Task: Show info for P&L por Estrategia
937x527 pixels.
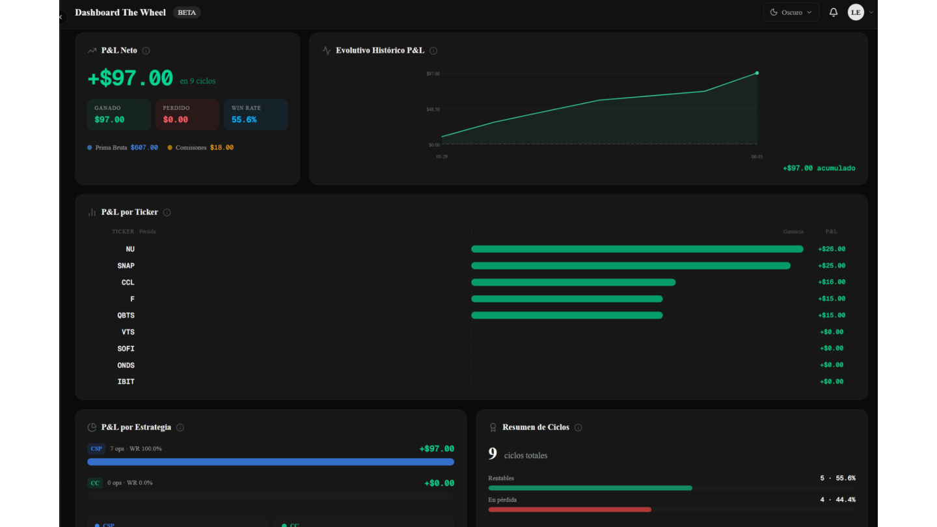Action: 180,428
